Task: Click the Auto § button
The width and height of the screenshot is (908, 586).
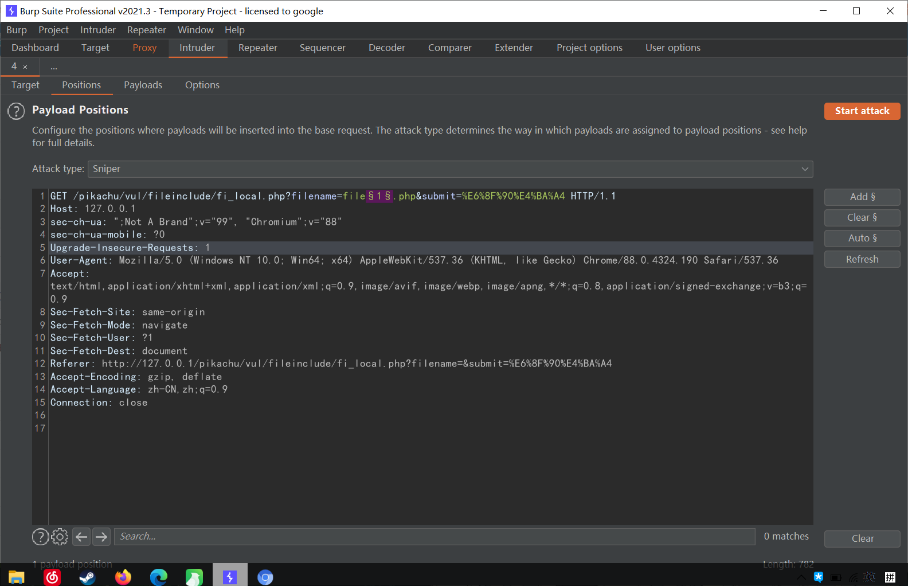Action: coord(862,239)
